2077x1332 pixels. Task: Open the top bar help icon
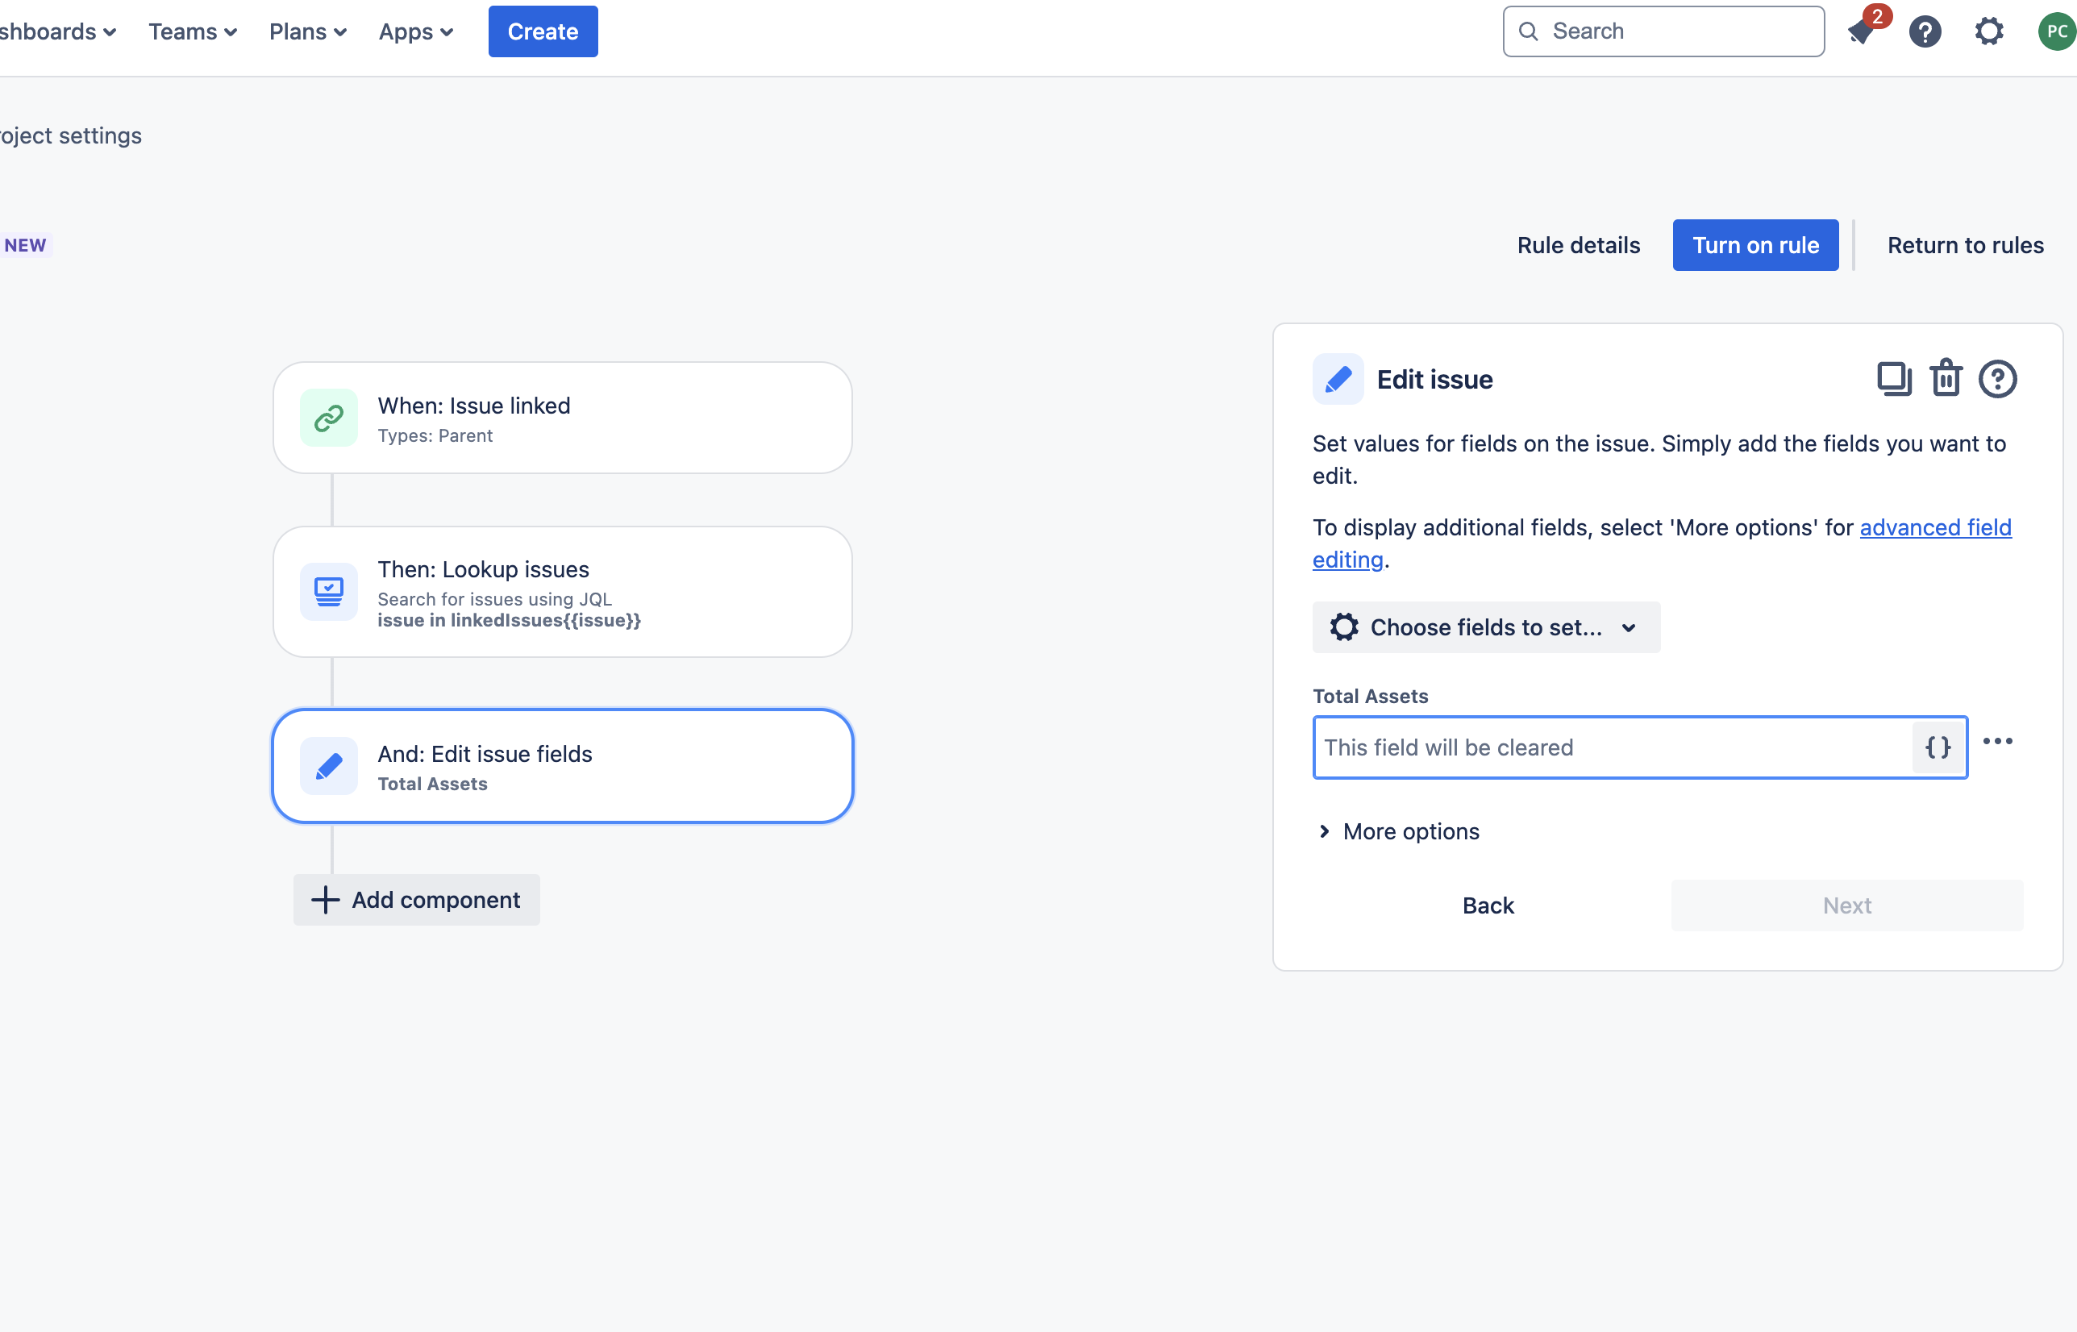1925,32
